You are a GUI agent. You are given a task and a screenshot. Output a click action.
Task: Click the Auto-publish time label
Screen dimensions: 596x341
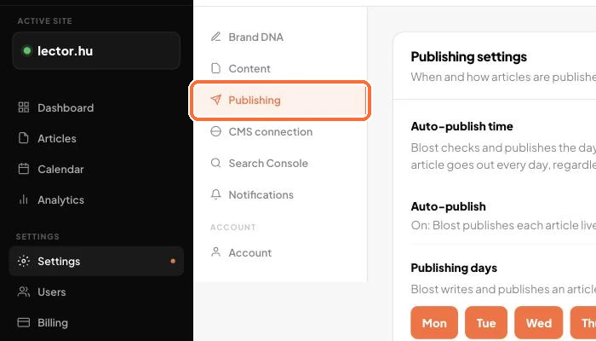coord(461,126)
